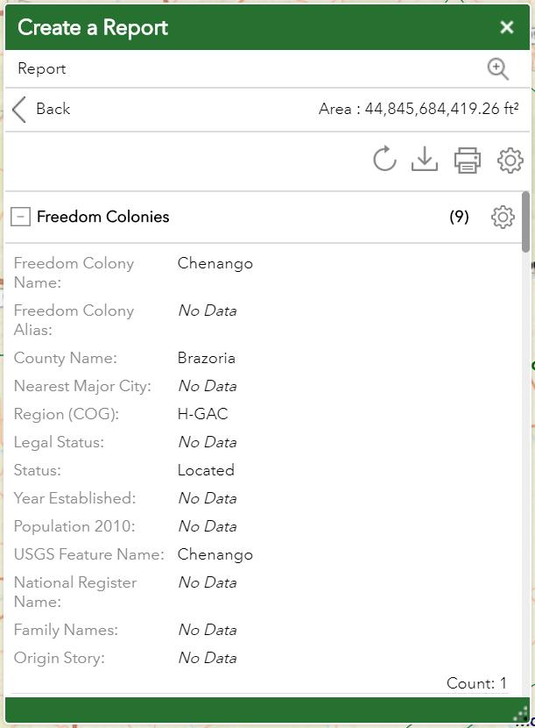535x728 pixels.
Task: Click the Area measurement value
Action: pyautogui.click(x=419, y=110)
